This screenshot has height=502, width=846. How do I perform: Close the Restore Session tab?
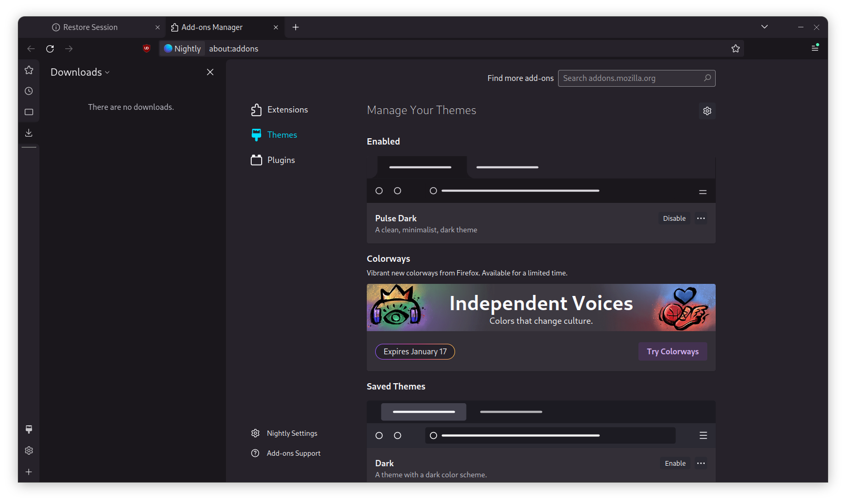(x=158, y=27)
